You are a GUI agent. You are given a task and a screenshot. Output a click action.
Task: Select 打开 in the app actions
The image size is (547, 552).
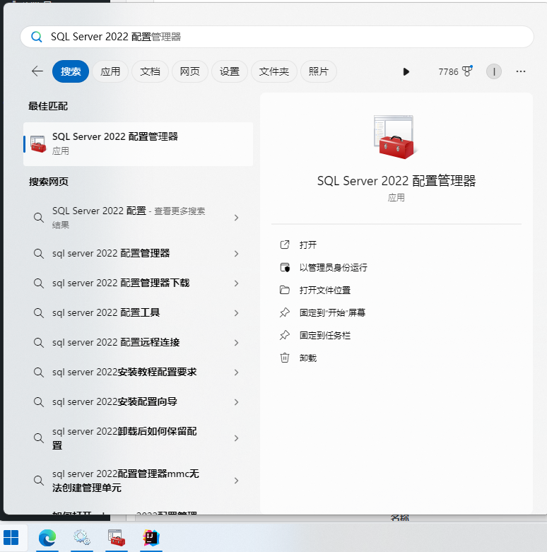click(308, 245)
